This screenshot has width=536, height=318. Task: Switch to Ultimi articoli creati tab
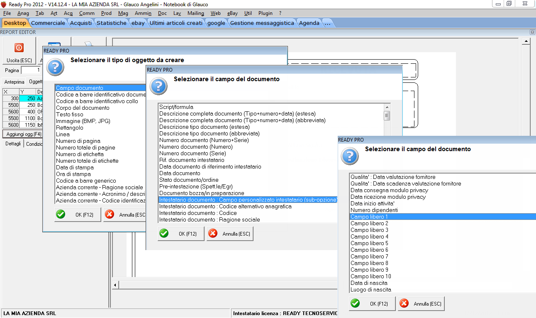(176, 23)
